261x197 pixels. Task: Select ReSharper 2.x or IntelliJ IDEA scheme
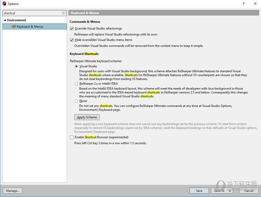[76, 83]
